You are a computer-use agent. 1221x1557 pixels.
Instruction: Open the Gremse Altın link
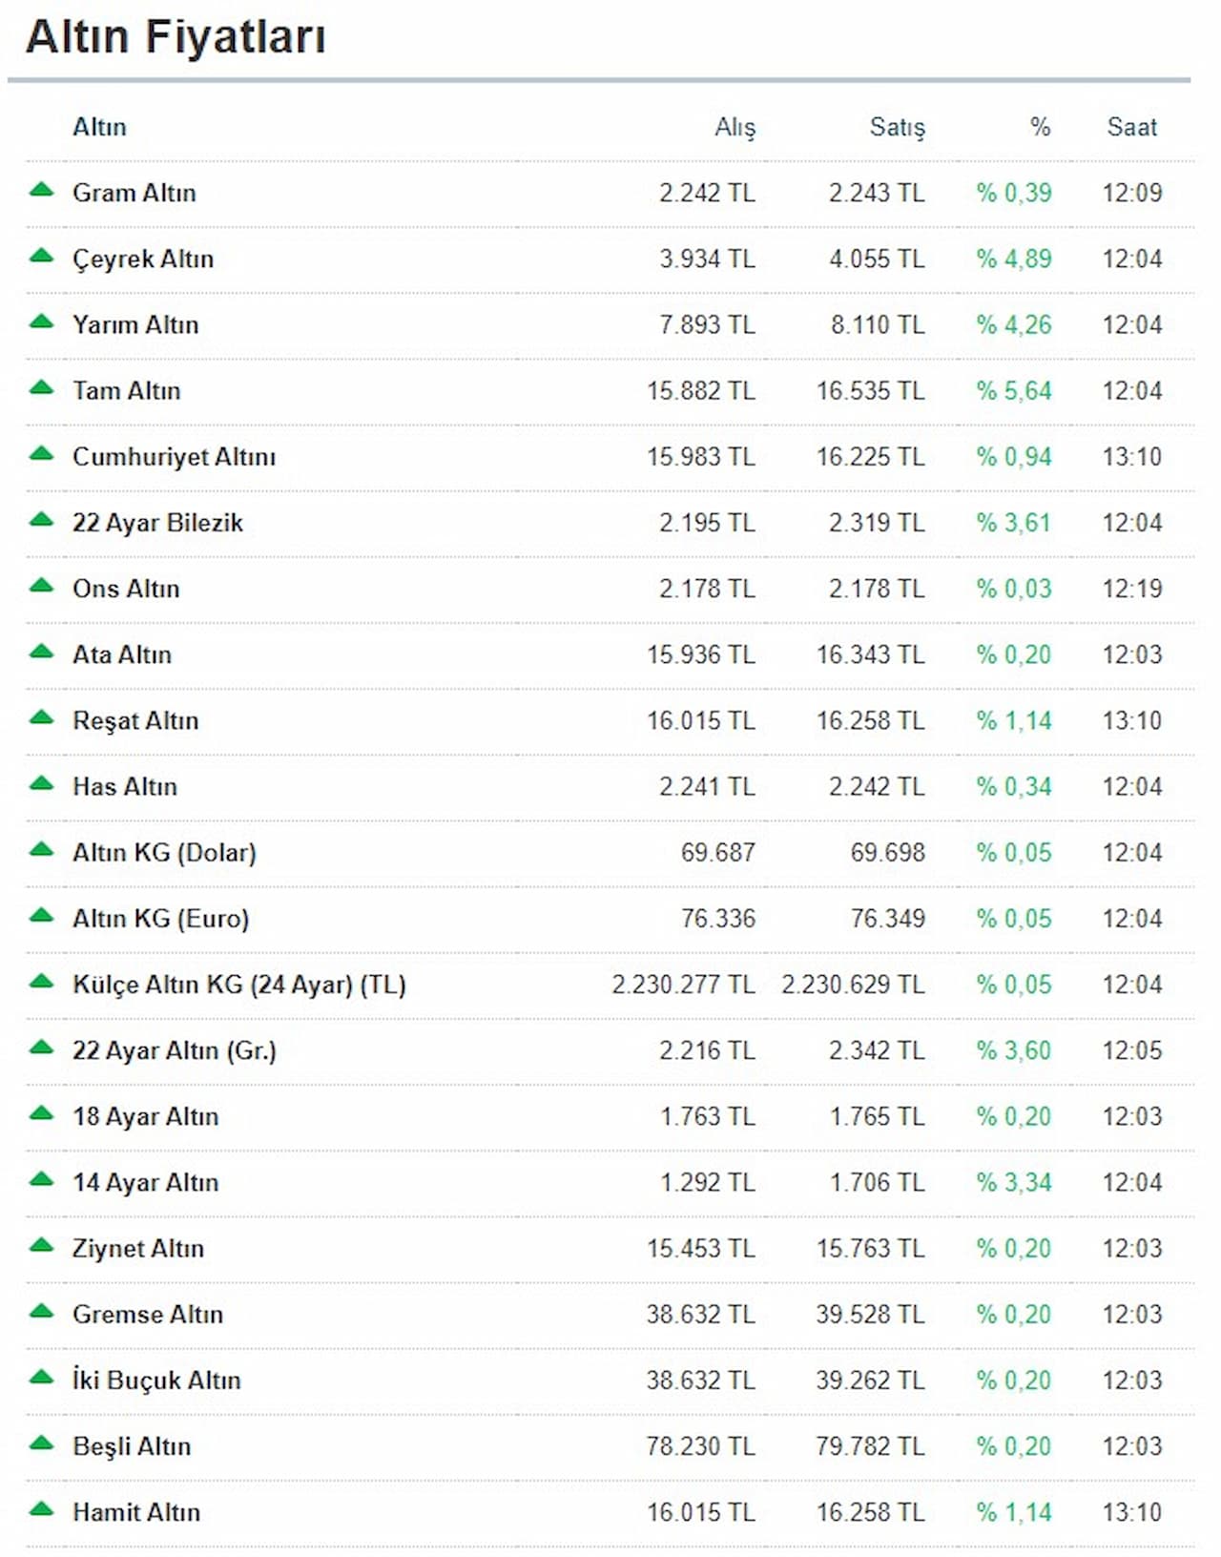pos(148,1315)
